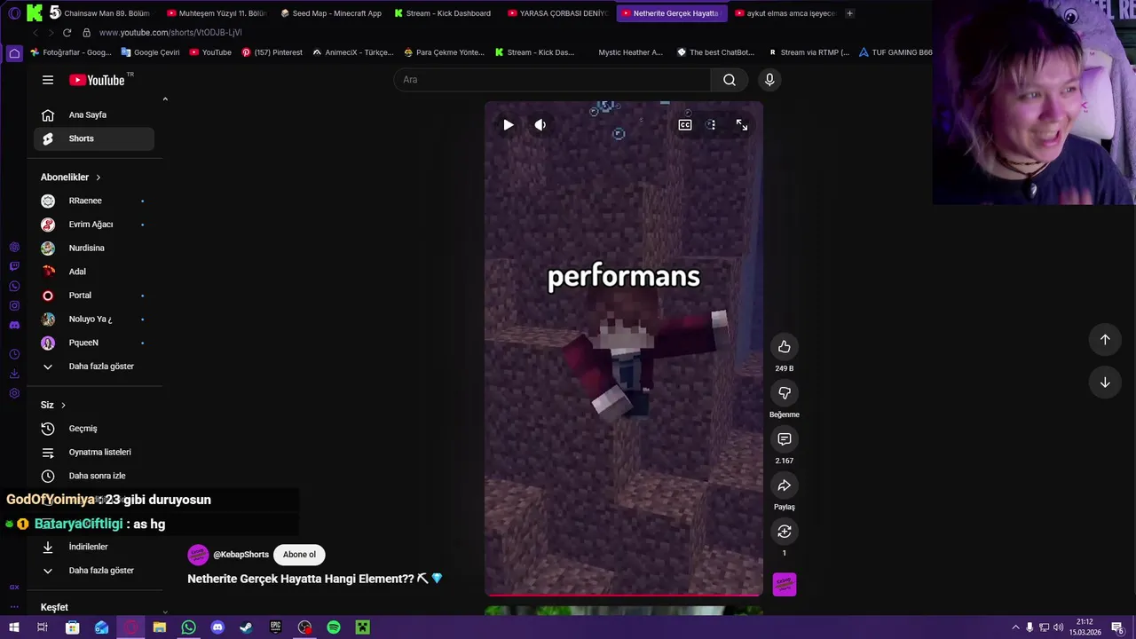Expand the Siz section

pos(53,405)
